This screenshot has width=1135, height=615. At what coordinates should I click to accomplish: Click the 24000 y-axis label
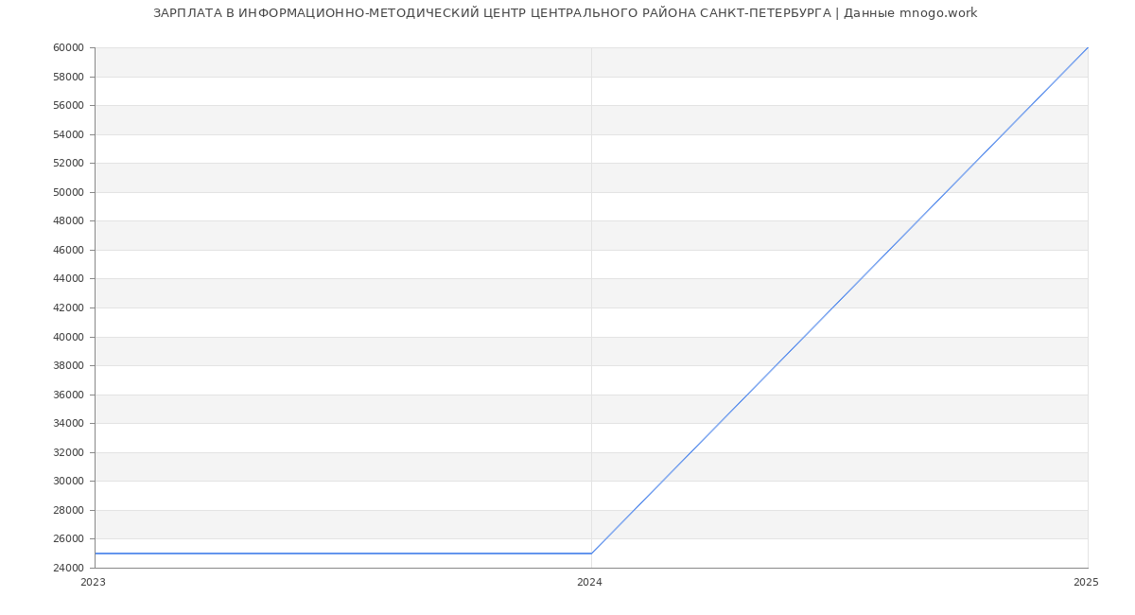(68, 569)
